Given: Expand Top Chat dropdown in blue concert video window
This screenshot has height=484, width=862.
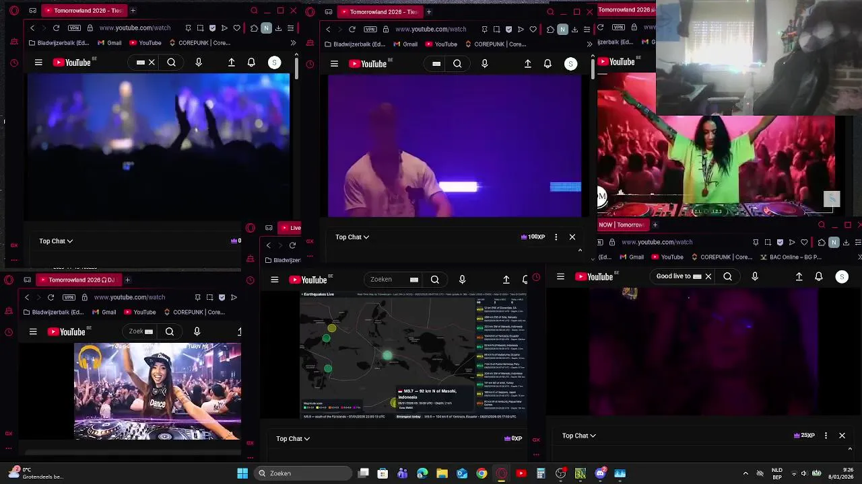Looking at the screenshot, I should point(56,241).
